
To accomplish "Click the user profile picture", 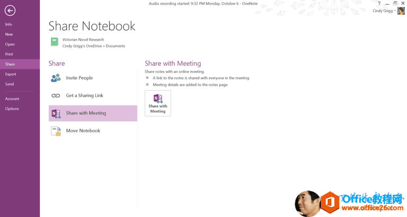I will [401, 11].
